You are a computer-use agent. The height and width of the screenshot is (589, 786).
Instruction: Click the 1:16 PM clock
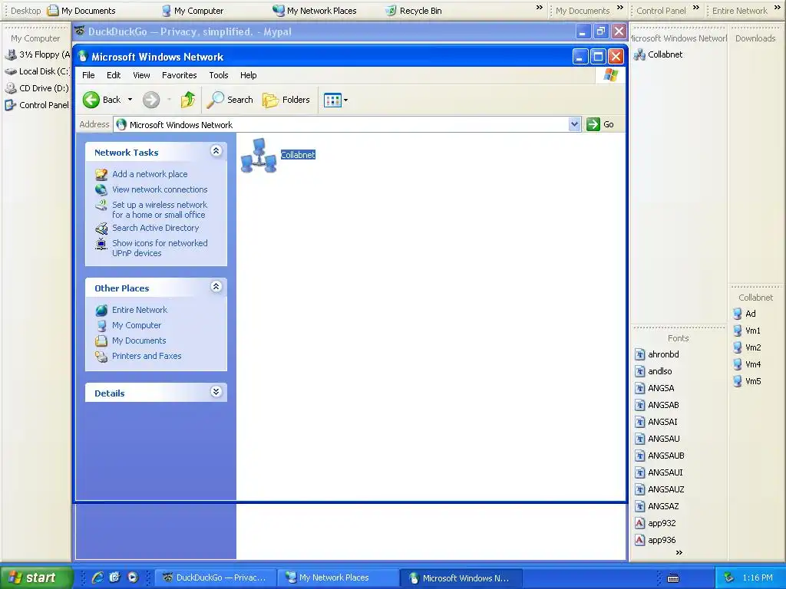click(x=758, y=577)
